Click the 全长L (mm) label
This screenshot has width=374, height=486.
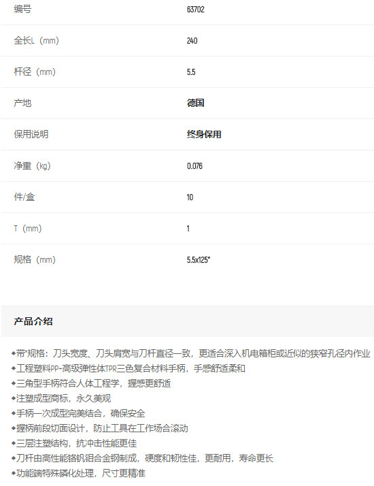[x=36, y=41]
